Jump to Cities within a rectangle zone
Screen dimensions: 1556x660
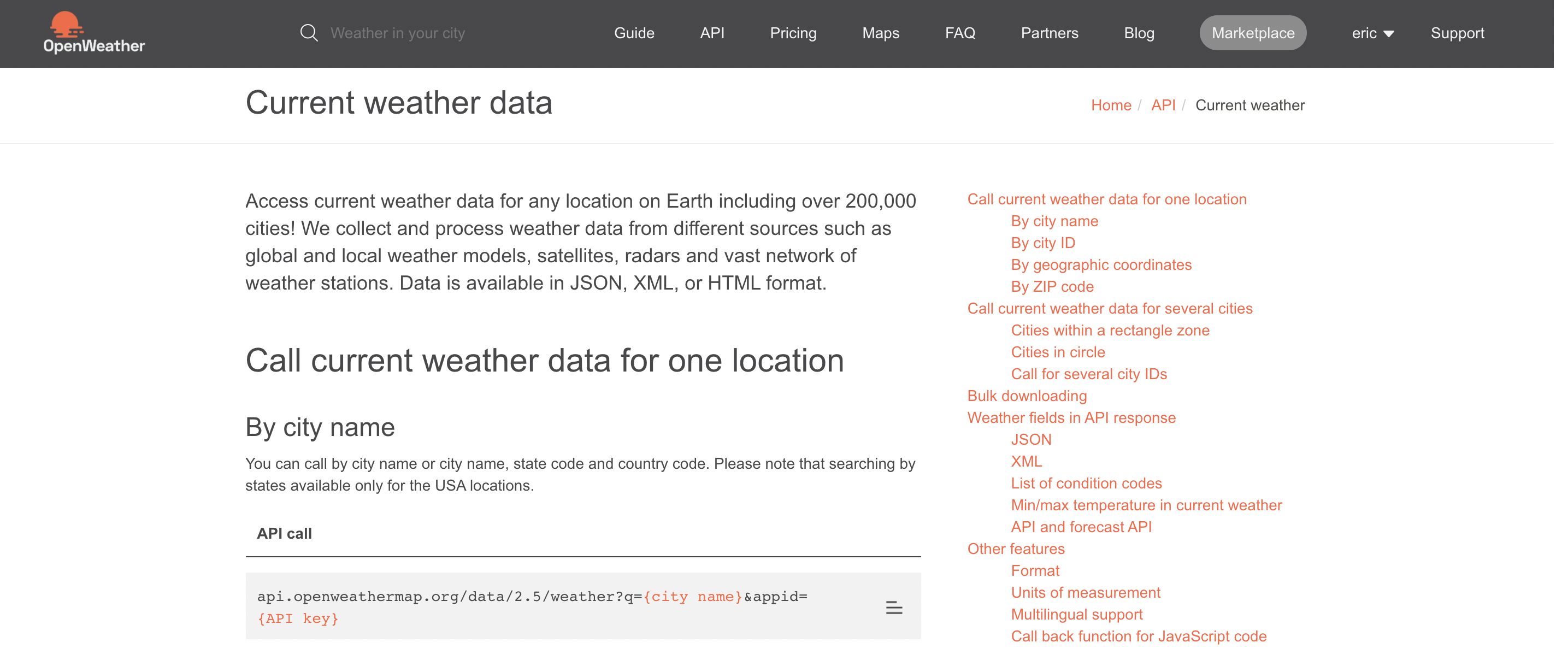[1110, 331]
